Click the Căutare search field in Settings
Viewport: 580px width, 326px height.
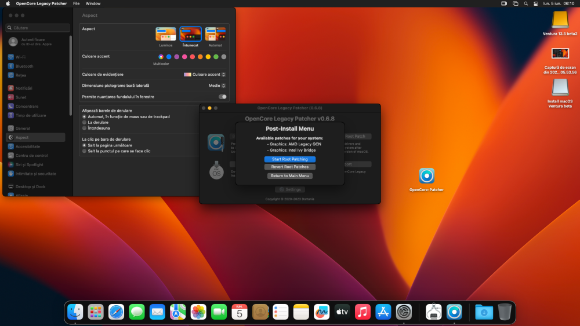[x=38, y=28]
